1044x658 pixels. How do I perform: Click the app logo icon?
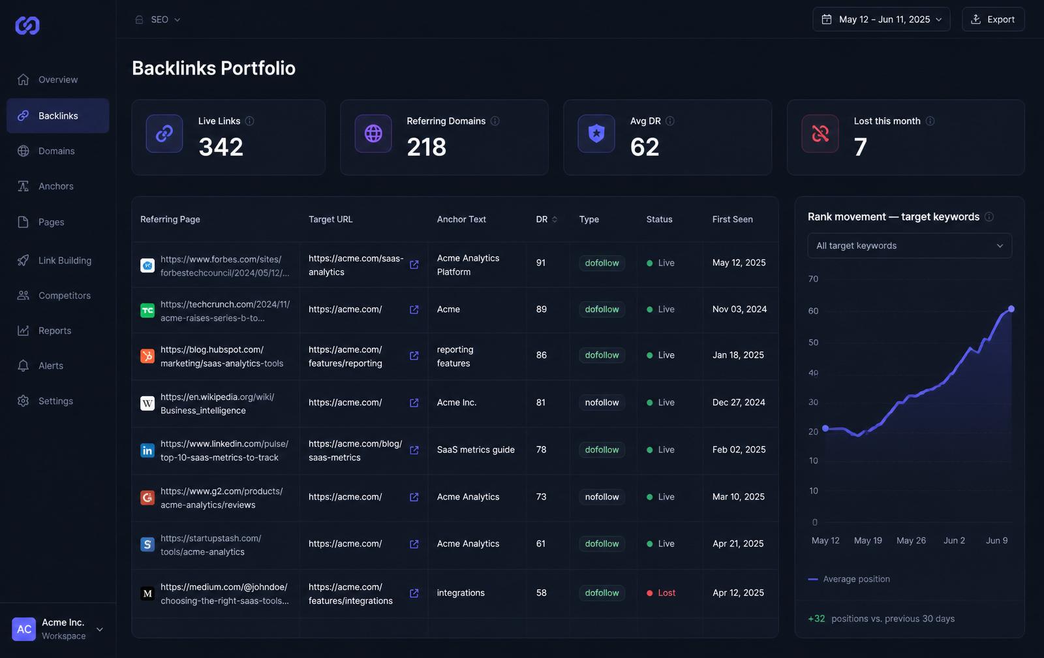[x=27, y=25]
